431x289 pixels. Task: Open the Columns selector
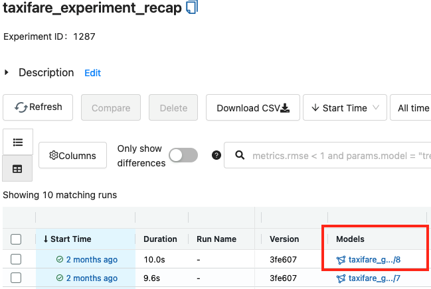pos(72,155)
